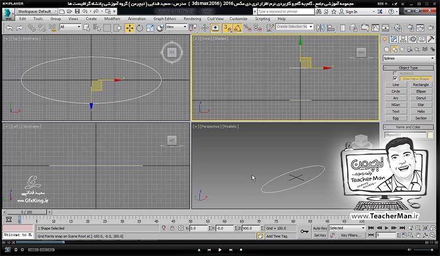Toggle the AutoGrid checkbox
This screenshot has width=440, height=256.
pos(395,73)
